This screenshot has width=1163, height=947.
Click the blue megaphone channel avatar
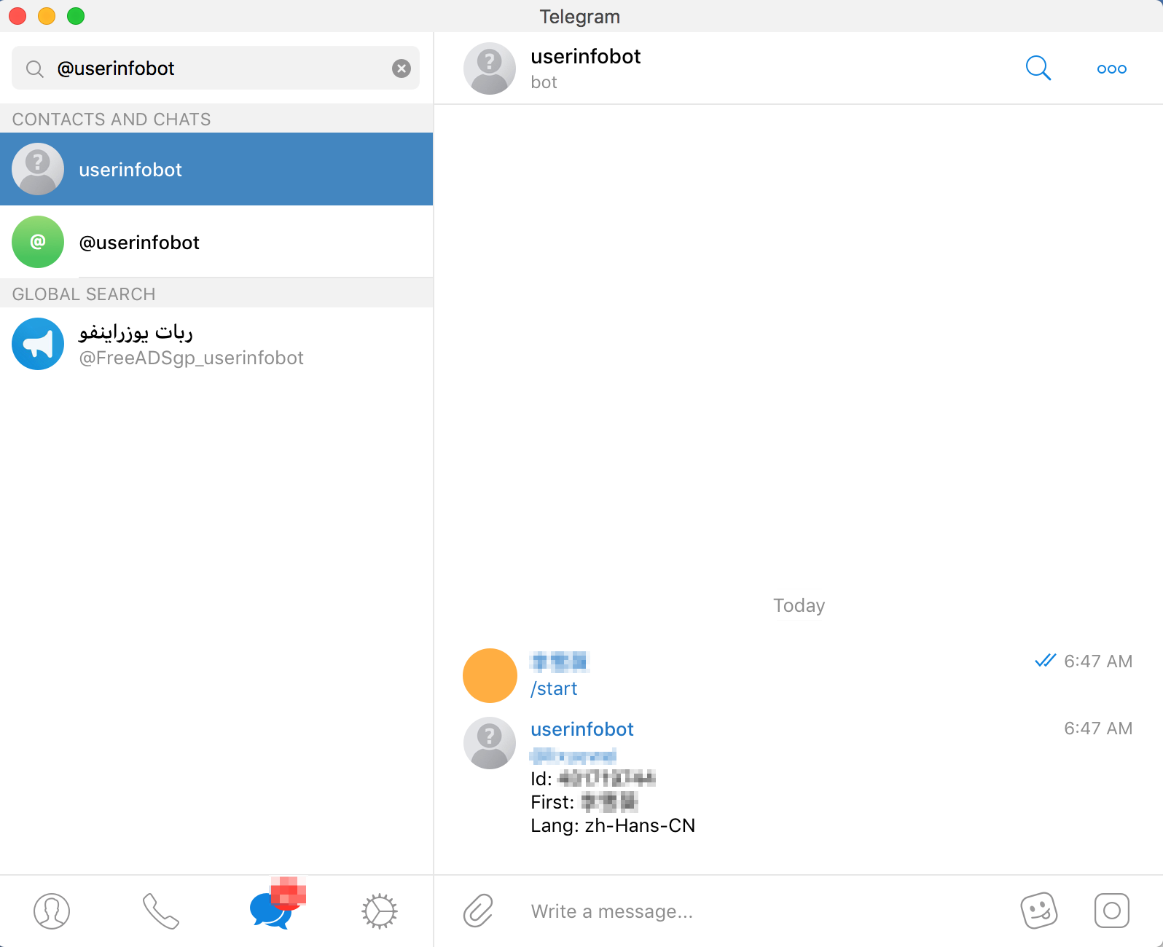point(38,344)
